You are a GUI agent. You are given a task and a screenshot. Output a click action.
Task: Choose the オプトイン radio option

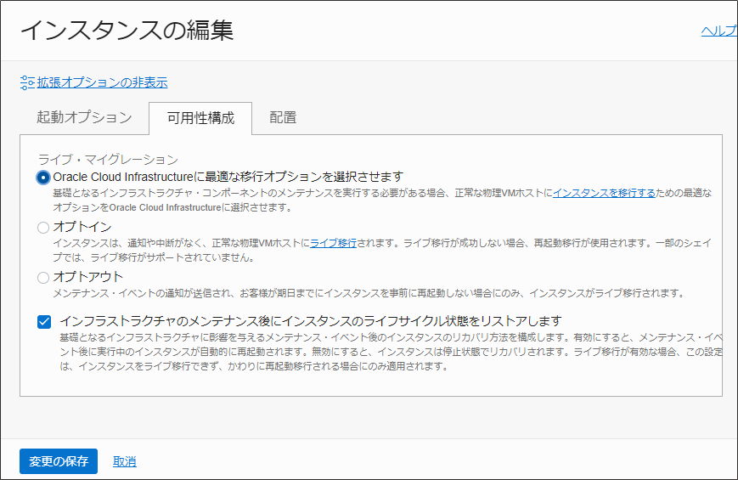[x=42, y=228]
